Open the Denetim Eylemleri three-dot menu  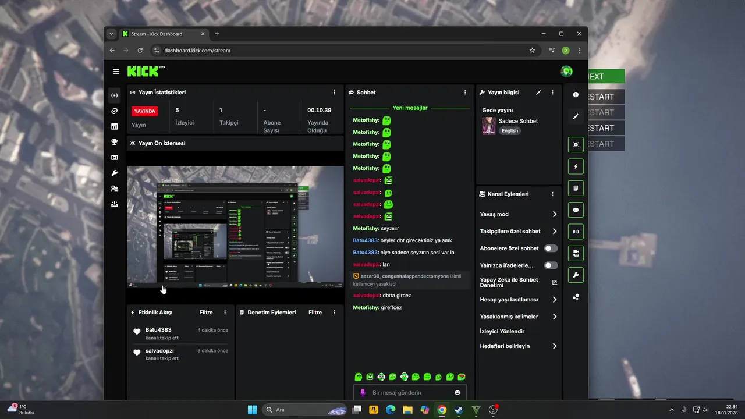tap(334, 313)
